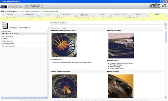
Task: Open Diesel Pump in the topic list
Action: [7, 31]
